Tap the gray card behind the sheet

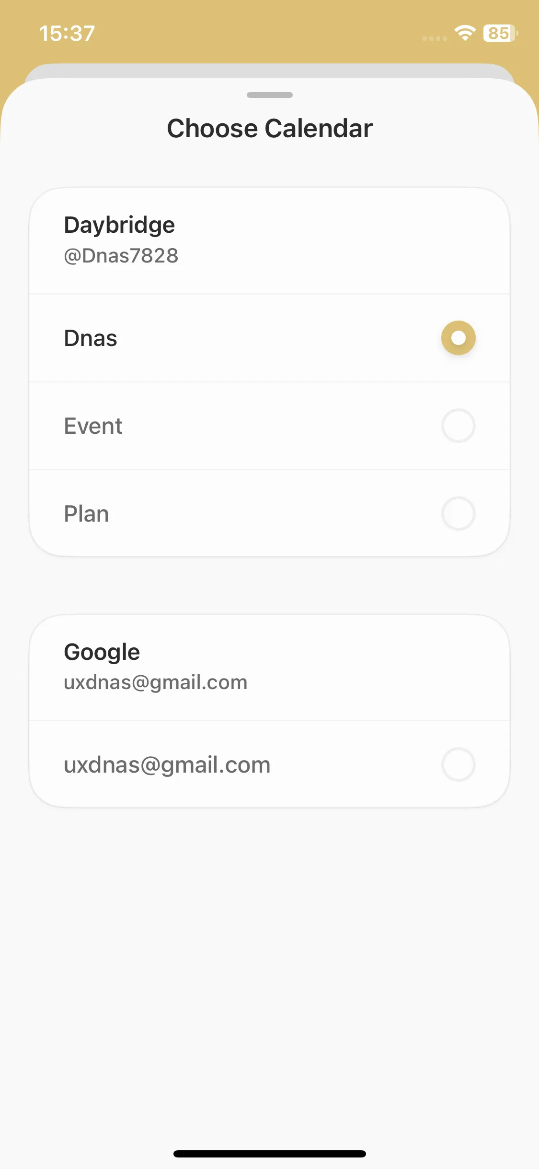tap(270, 70)
